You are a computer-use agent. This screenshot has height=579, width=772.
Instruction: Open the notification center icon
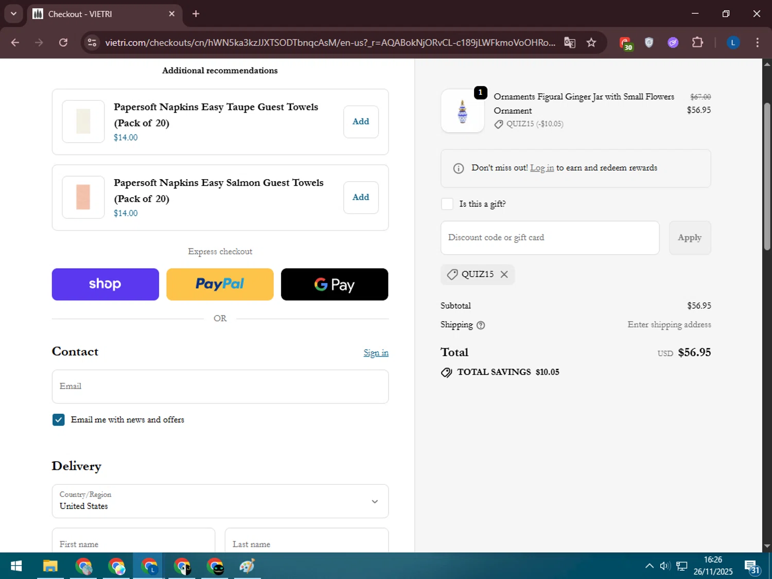point(752,567)
